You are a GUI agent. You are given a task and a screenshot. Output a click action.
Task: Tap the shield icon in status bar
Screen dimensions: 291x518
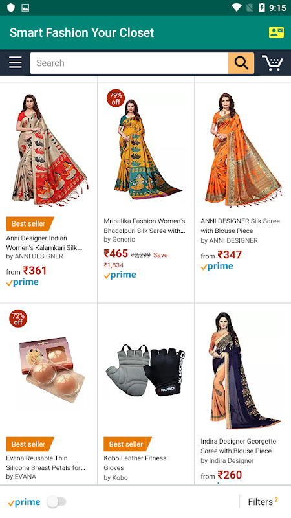click(x=11, y=7)
